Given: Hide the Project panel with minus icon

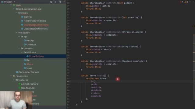Looking at the screenshot, I should (64, 2).
